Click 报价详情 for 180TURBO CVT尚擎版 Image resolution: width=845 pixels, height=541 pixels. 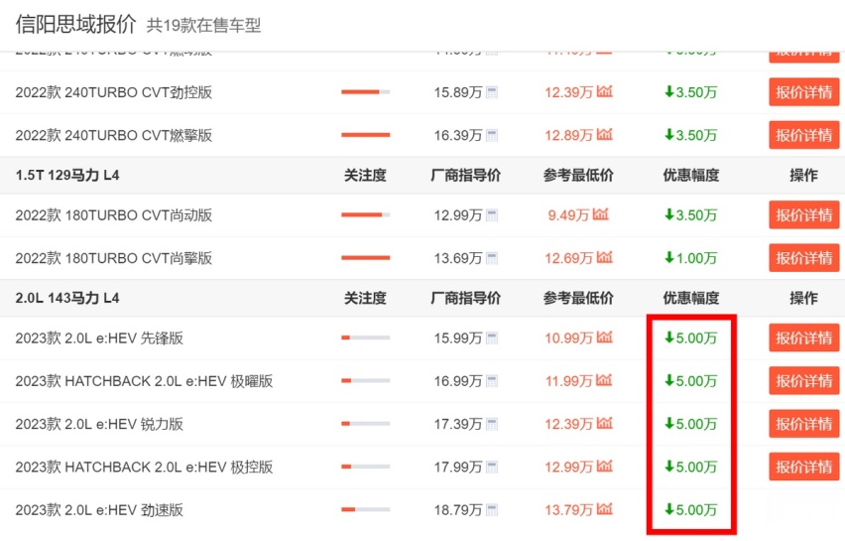click(804, 258)
